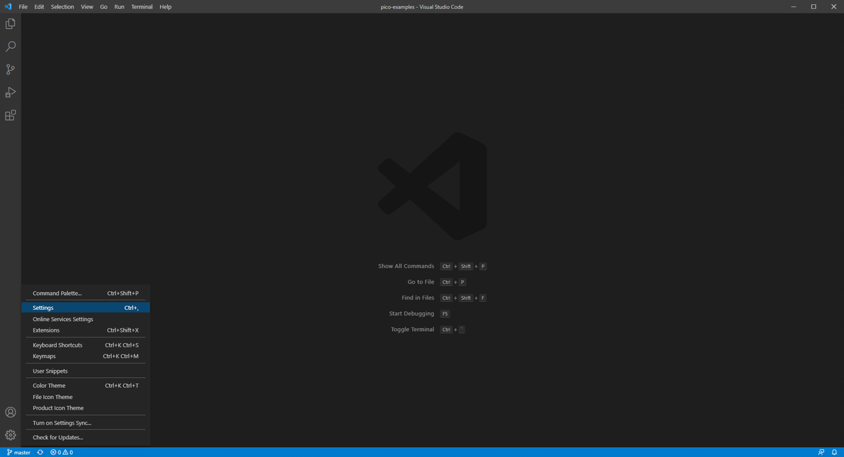Open the File menu
Viewport: 844px width, 457px height.
[x=23, y=7]
